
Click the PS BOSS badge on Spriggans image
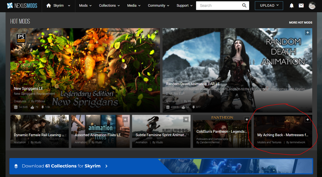point(21,38)
